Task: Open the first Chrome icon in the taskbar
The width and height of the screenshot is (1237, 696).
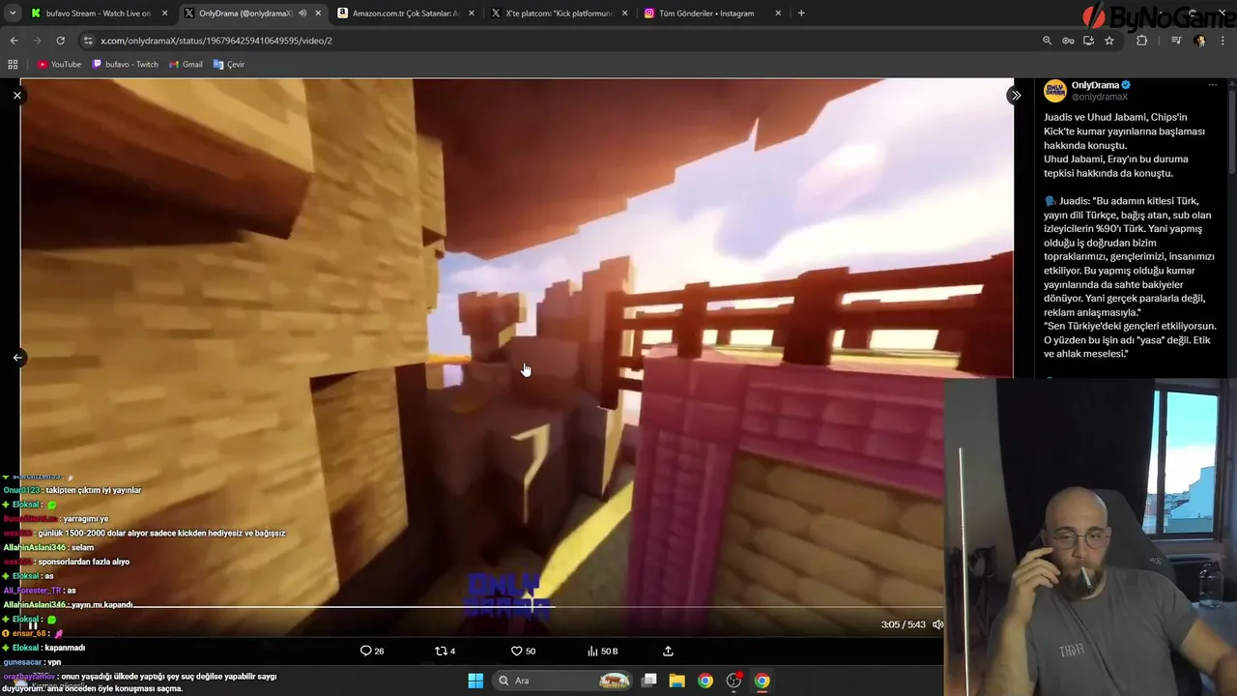Action: (x=705, y=681)
